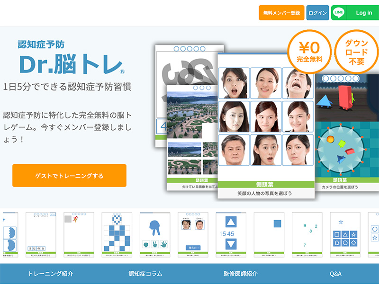Click the Dr.脳トレ logo
Image resolution: width=379 pixels, height=284 pixels.
[x=72, y=64]
